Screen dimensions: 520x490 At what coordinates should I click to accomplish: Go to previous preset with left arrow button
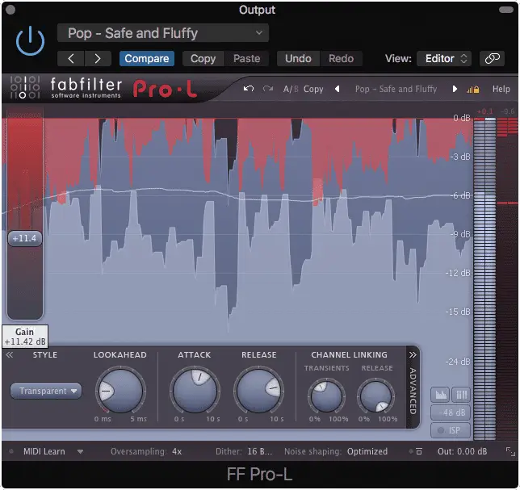point(71,59)
